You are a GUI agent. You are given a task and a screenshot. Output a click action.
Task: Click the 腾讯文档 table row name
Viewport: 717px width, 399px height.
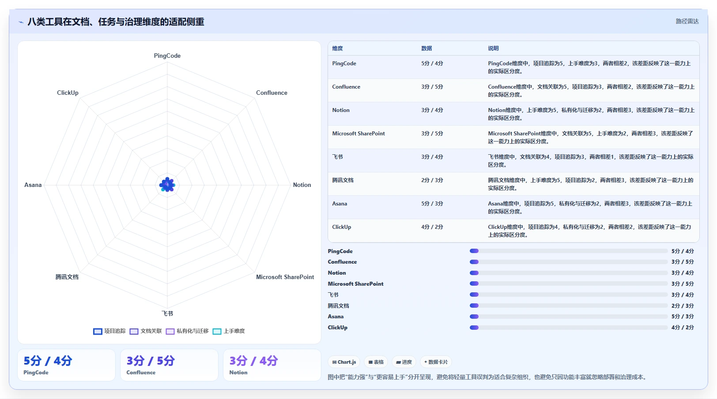click(x=343, y=180)
